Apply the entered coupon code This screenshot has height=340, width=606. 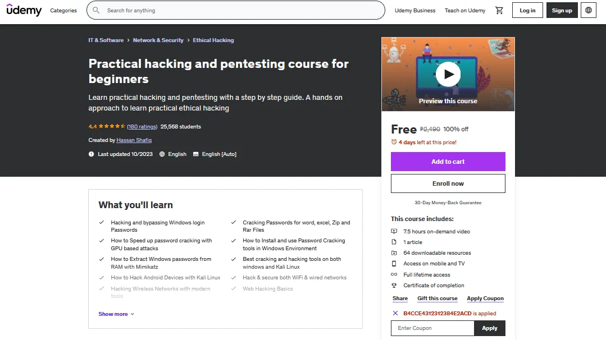point(489,328)
